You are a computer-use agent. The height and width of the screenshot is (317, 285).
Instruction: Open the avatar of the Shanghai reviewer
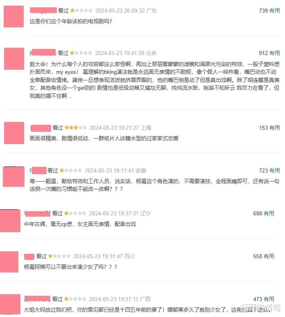tap(14, 133)
